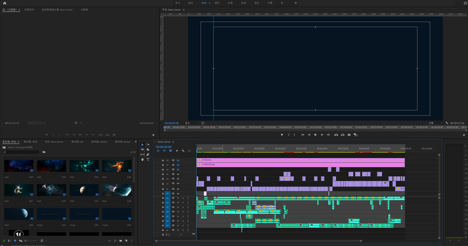
Task: Open the Metadata (元数据) tab
Action: 84,10
